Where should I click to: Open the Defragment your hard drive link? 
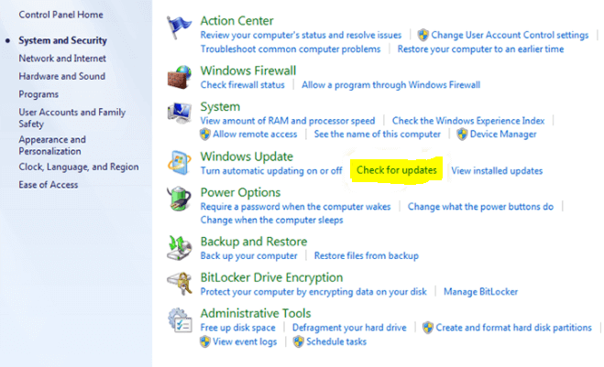coord(349,328)
